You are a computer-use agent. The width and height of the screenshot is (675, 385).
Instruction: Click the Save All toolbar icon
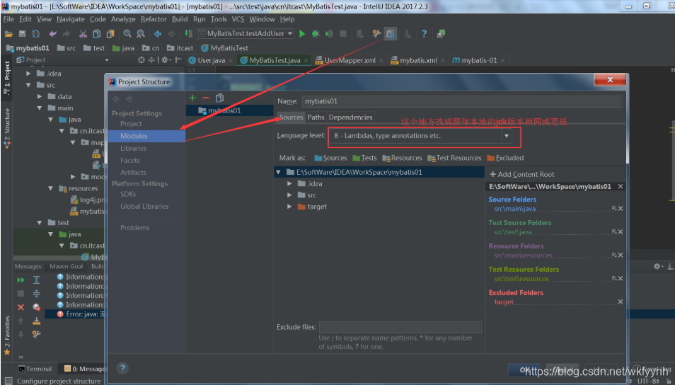[23, 33]
